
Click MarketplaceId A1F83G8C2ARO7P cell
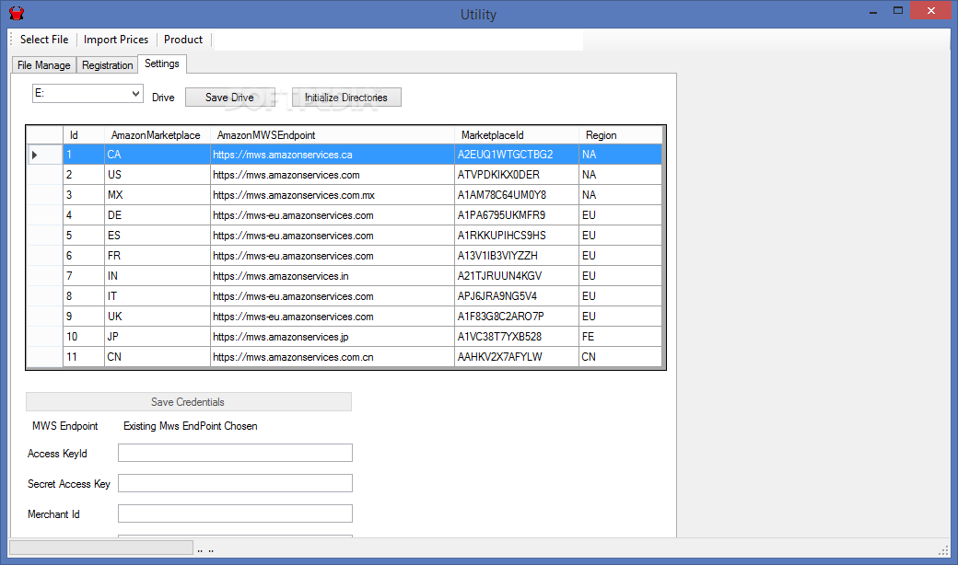[516, 316]
